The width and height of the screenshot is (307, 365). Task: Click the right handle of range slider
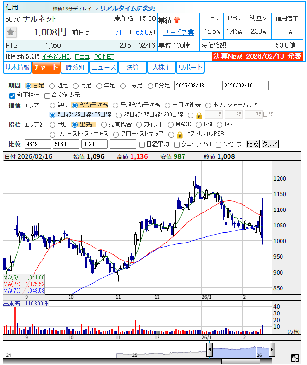tap(272, 349)
